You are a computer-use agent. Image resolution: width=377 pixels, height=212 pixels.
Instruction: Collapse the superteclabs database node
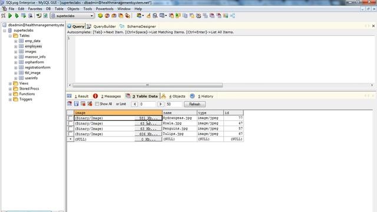tap(5, 31)
